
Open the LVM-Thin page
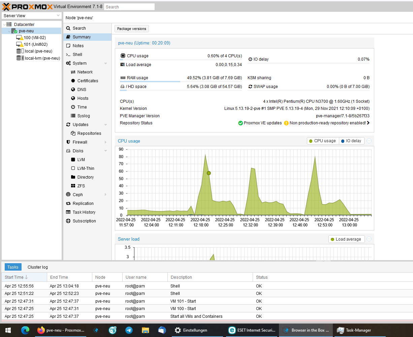tap(87, 168)
